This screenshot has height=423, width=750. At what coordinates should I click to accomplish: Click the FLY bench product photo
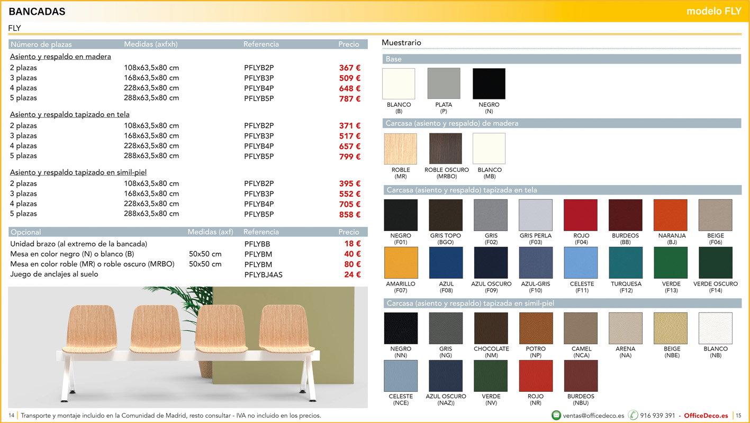point(188,347)
